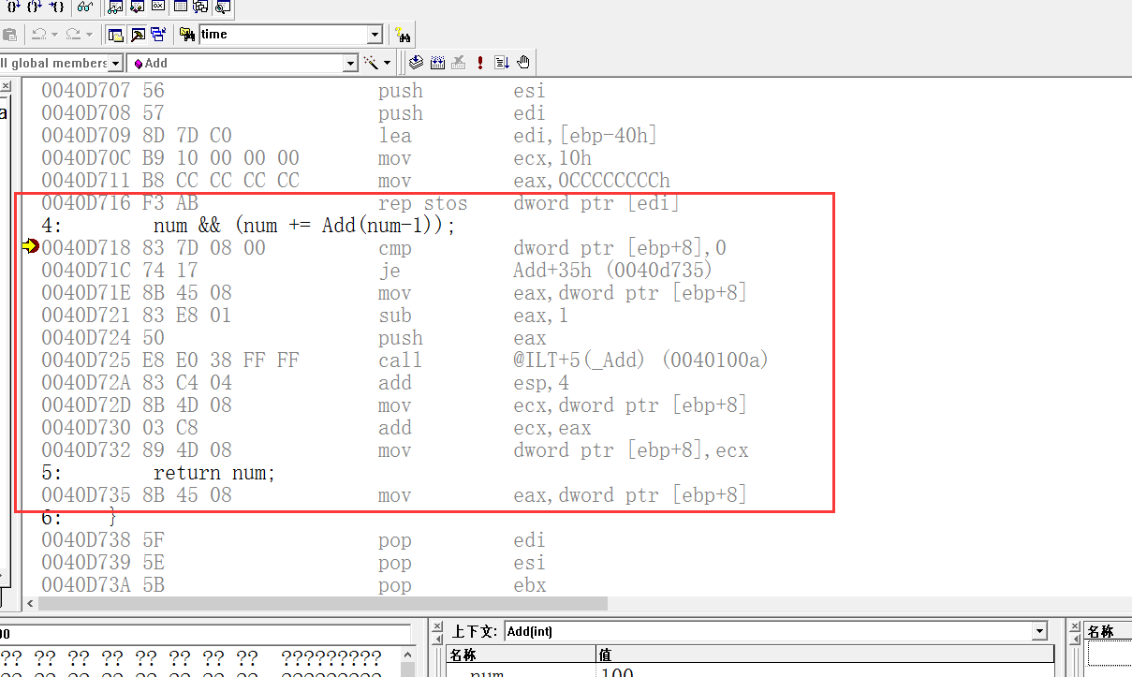Click the horizontal scrollbar in disassembly pane

pyautogui.click(x=318, y=604)
